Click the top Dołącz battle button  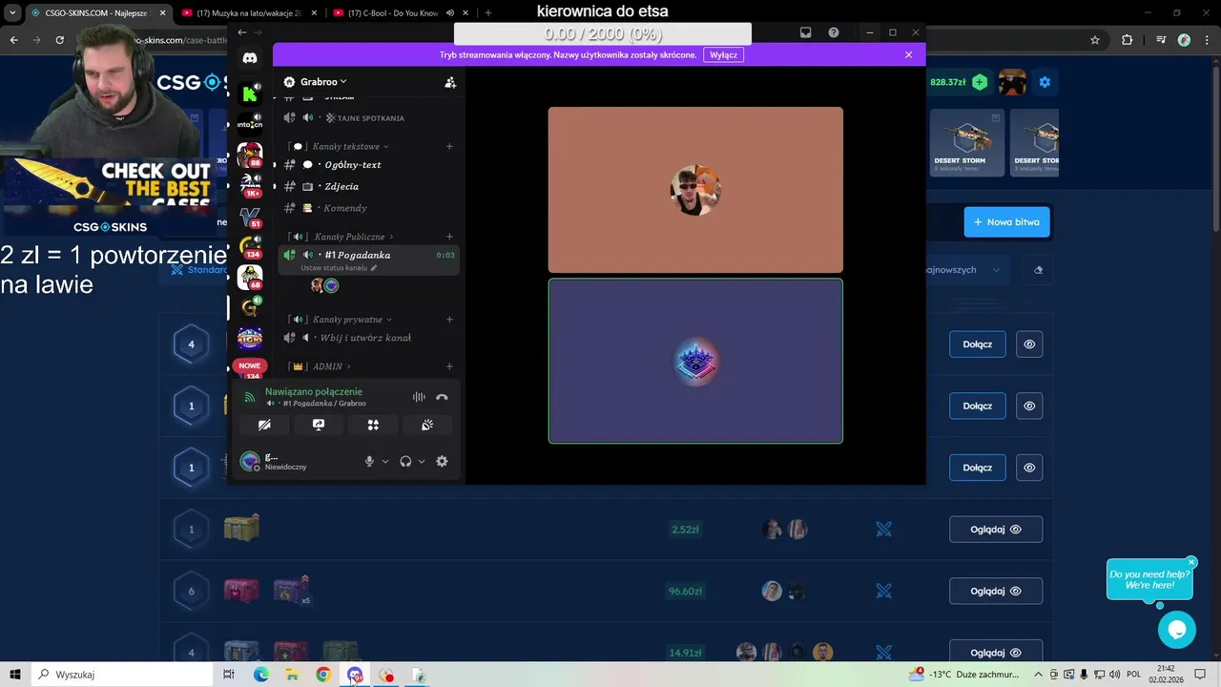(x=977, y=344)
